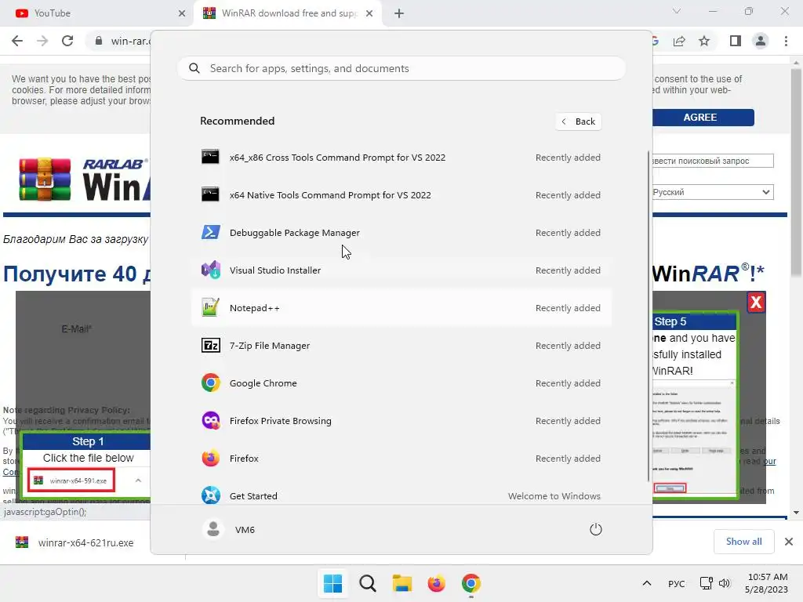Open Get Started app icon
This screenshot has width=803, height=602.
coord(210,495)
